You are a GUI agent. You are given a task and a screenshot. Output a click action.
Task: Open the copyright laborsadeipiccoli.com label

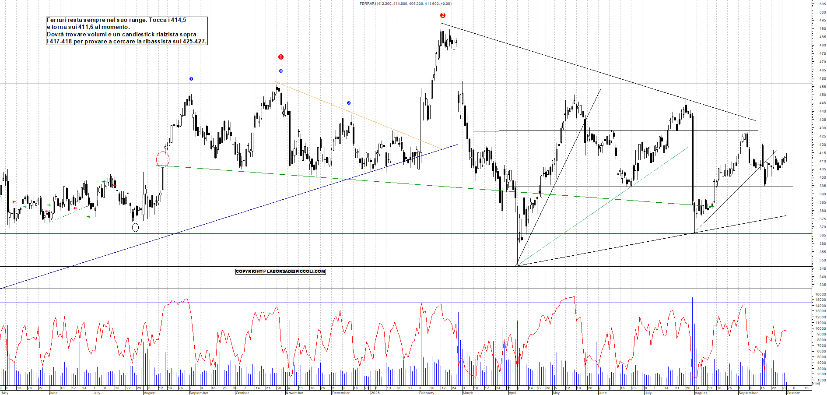[x=280, y=272]
